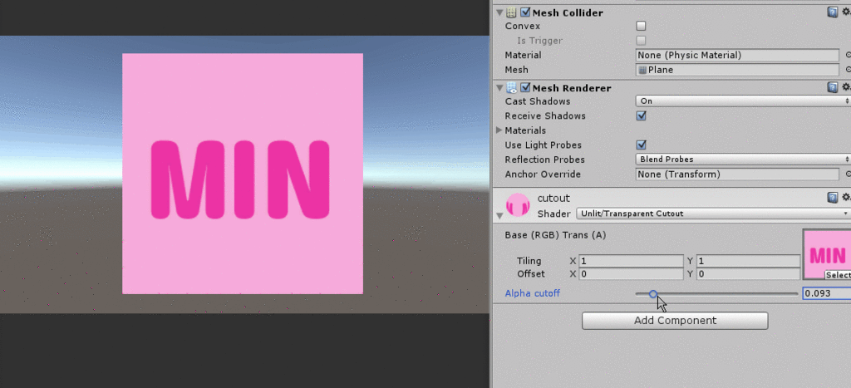Click the Alpha cutoff slider handle
Screen dimensions: 851x388
pos(653,293)
